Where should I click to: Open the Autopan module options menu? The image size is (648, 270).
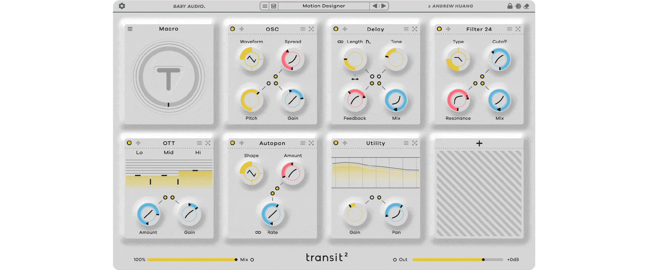[x=303, y=143]
